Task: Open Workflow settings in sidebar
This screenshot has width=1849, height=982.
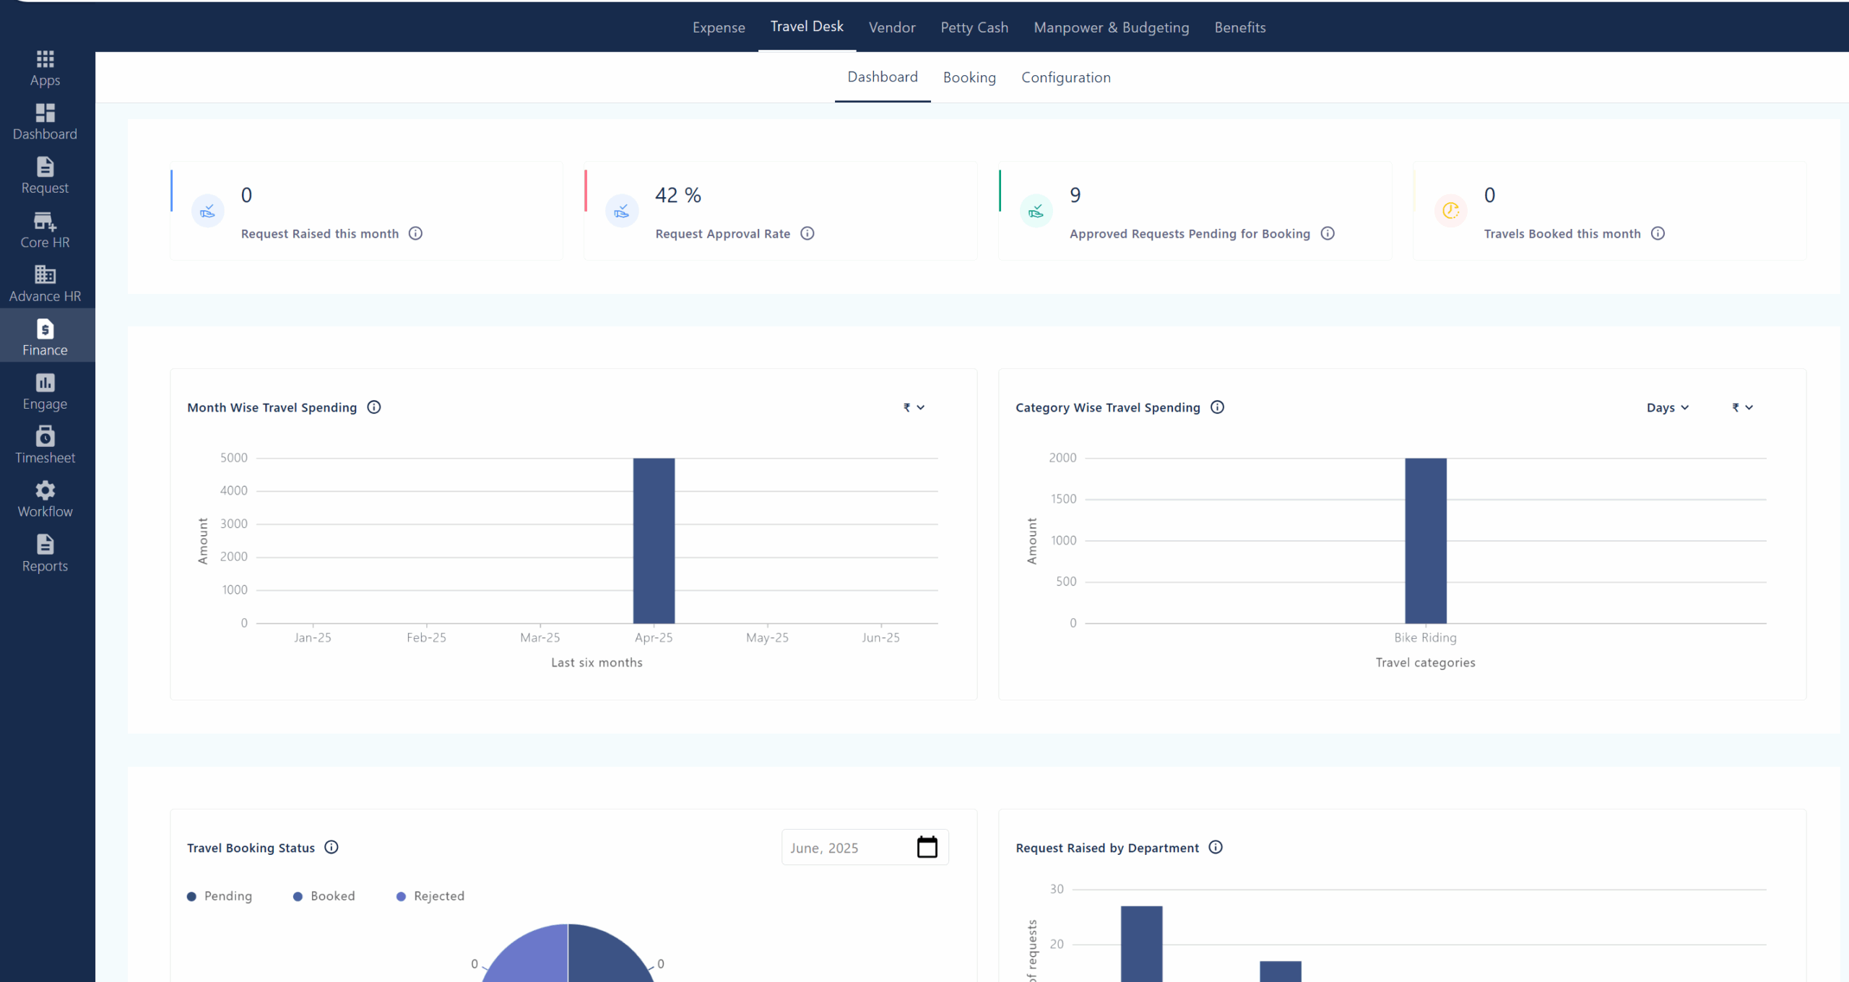Action: click(45, 500)
